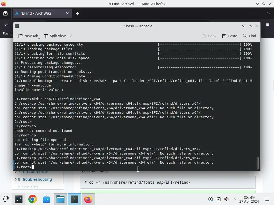
Task: Click 'invalid numeric value Y' output line
Action: 39,90
